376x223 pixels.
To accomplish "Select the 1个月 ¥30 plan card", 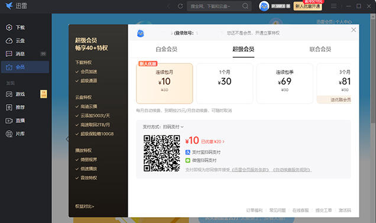I will click(x=225, y=83).
